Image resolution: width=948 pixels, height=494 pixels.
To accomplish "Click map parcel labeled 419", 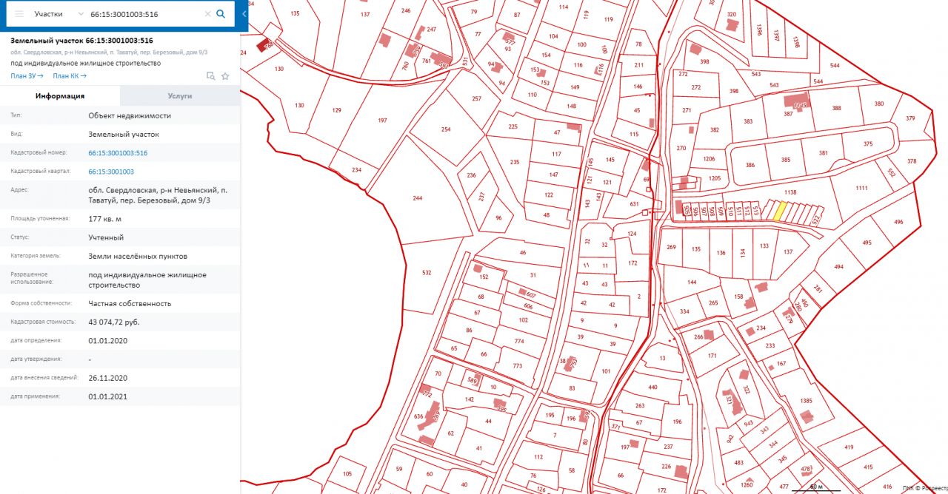I will (849, 447).
